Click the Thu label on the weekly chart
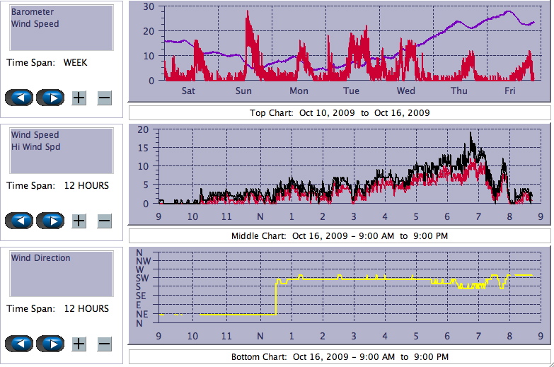This screenshot has width=554, height=367. (x=459, y=91)
